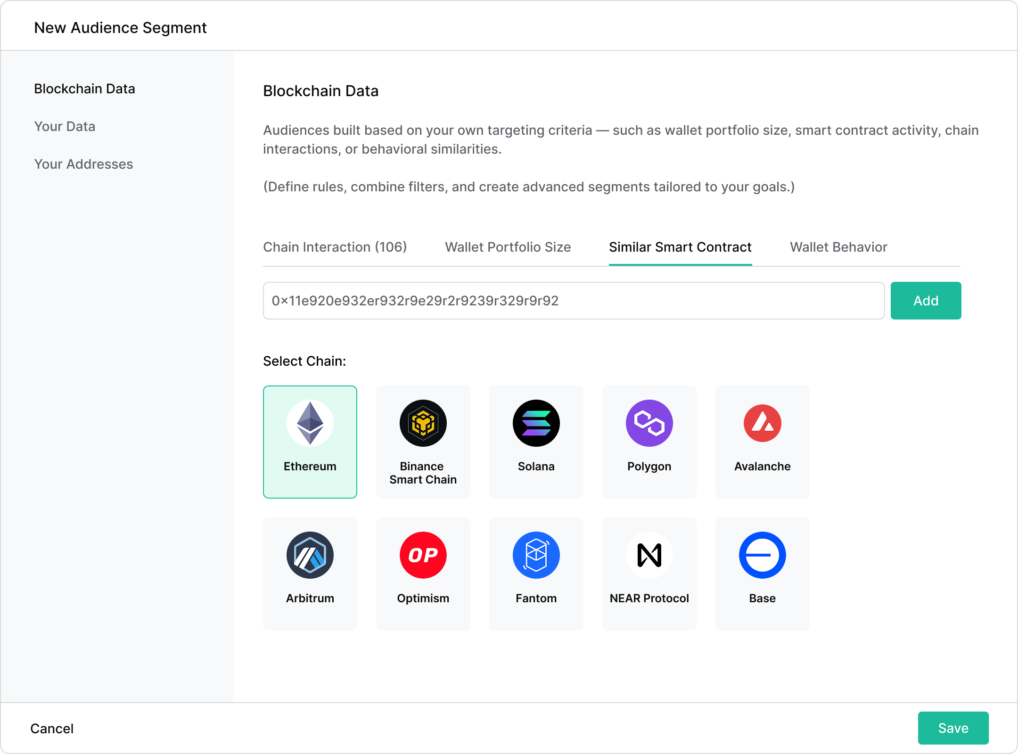Screen dimensions: 1018x754
Task: Pick the Optimism OP icon
Action: (x=423, y=555)
